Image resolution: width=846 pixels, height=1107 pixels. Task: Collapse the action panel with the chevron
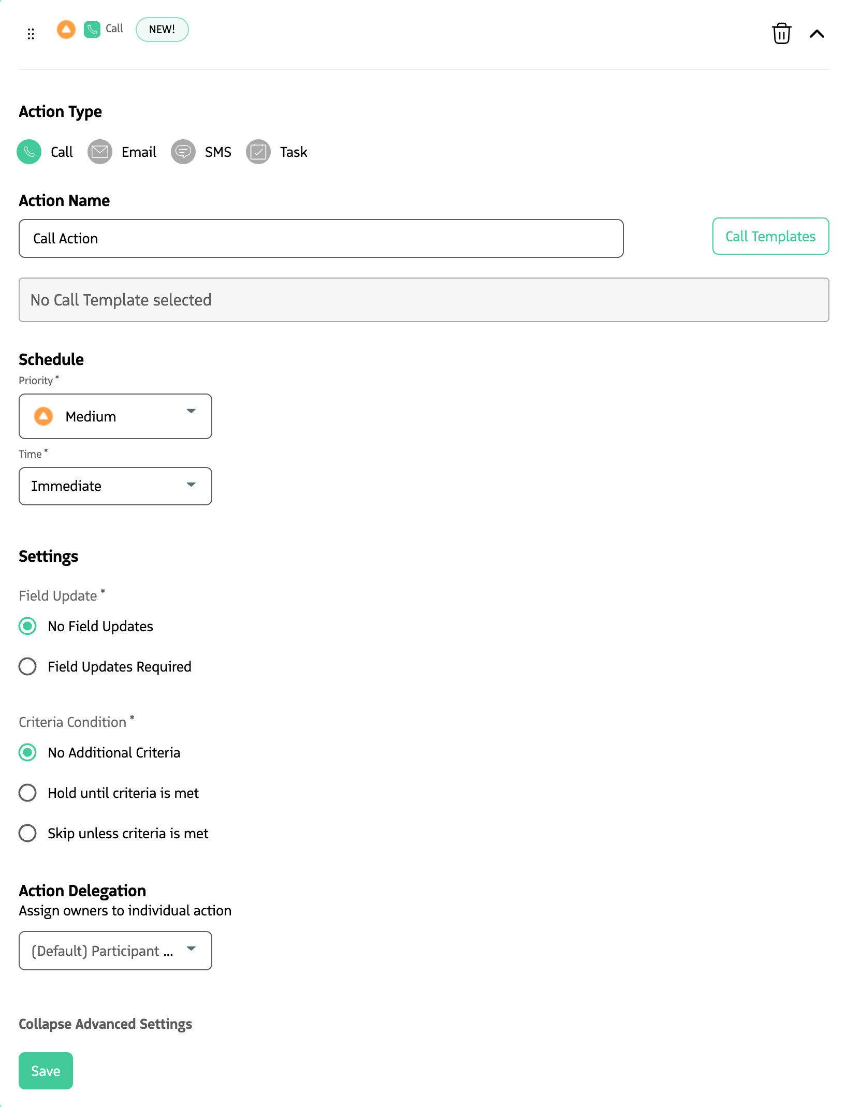(816, 33)
